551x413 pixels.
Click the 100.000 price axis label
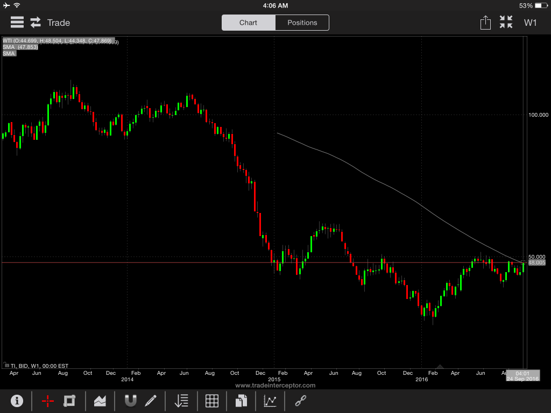(x=538, y=115)
